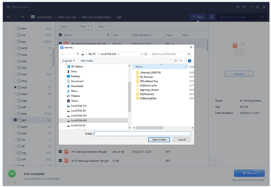The height and width of the screenshot is (187, 271).
Task: Refresh the Local Disk (H:) folder listing
Action: (x=146, y=54)
